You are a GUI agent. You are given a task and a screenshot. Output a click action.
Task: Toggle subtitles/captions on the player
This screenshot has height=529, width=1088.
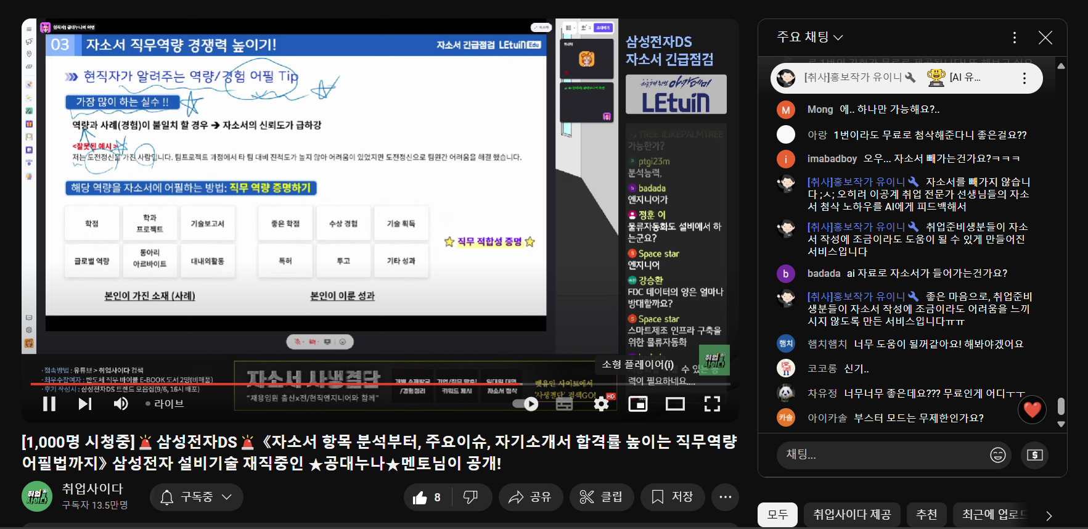click(x=564, y=404)
